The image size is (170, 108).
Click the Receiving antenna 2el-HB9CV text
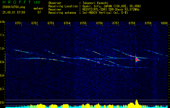click(105, 13)
